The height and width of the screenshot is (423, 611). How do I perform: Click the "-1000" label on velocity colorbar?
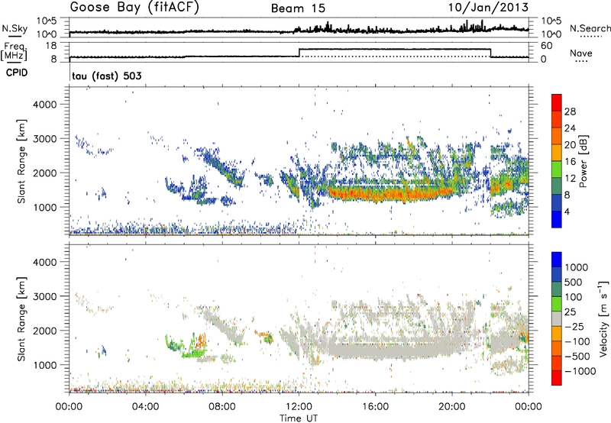coord(580,371)
